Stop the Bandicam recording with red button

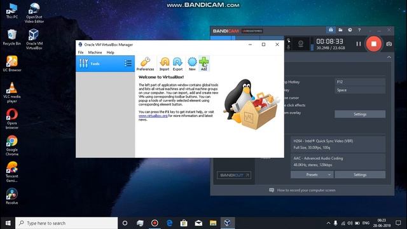coord(373,44)
